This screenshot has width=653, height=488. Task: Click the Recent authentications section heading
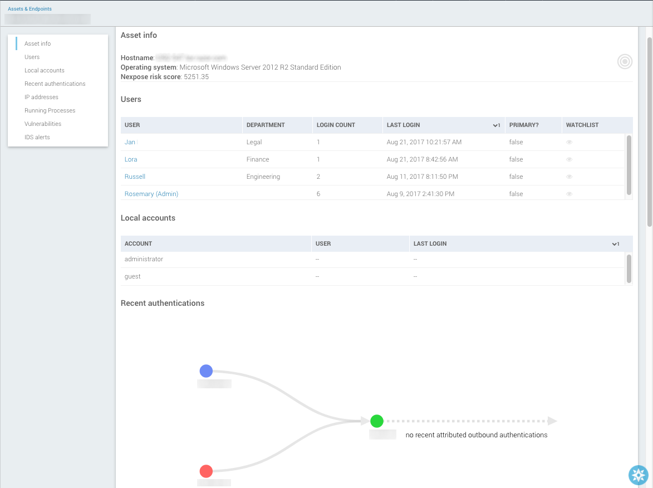(x=163, y=304)
